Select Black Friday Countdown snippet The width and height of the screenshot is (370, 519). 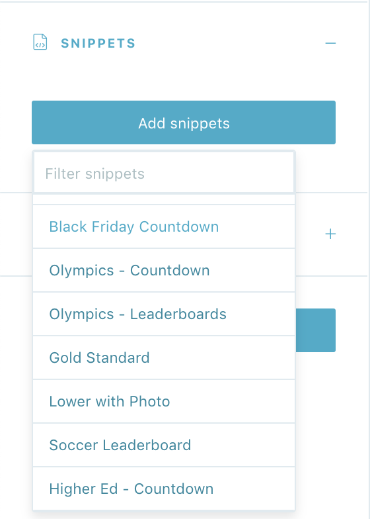pyautogui.click(x=164, y=226)
